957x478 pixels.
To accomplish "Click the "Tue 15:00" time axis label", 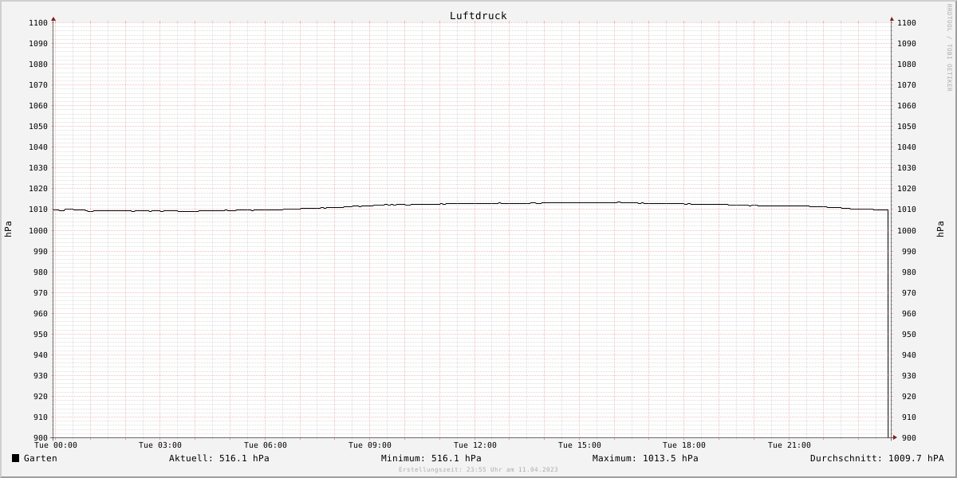I will [580, 445].
